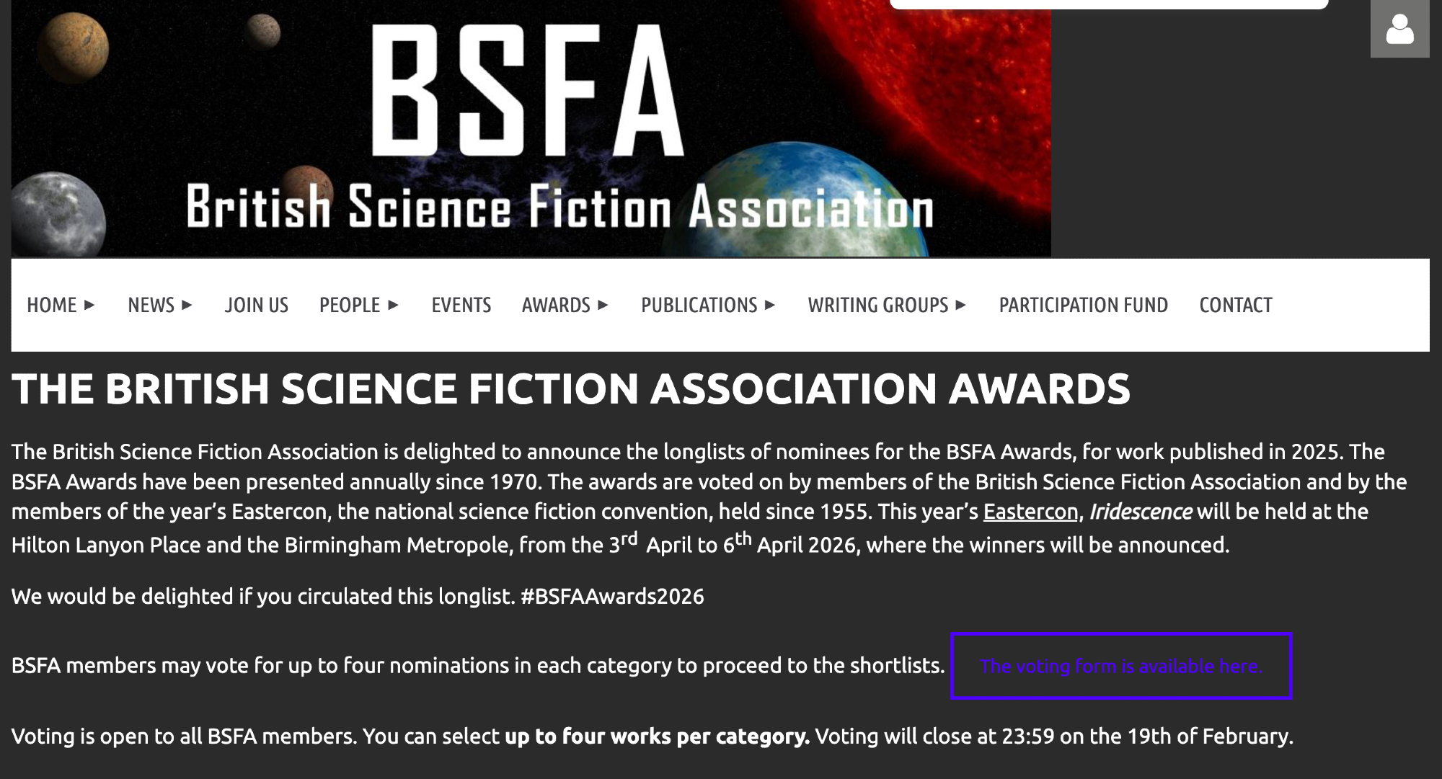This screenshot has height=779, width=1442.
Task: Expand the Writing Groups submenu arrow
Action: pos(961,306)
